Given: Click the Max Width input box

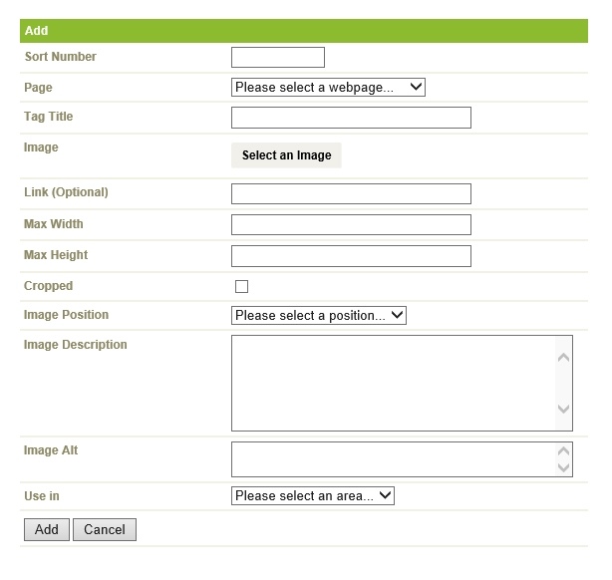Looking at the screenshot, I should [x=351, y=225].
